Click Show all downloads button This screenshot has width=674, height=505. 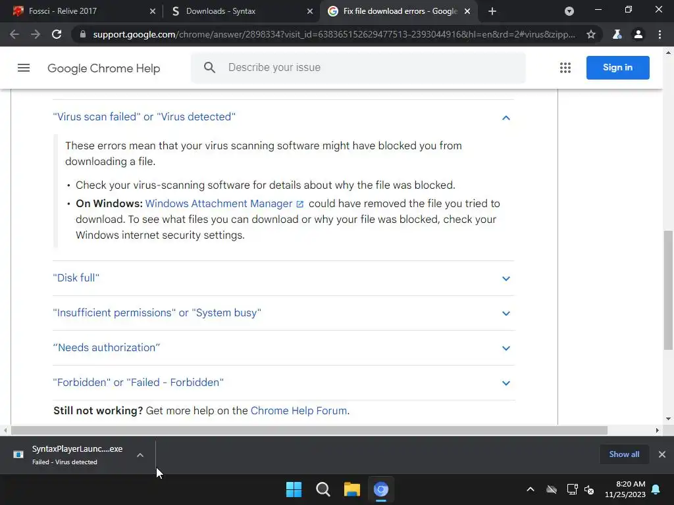(x=624, y=454)
